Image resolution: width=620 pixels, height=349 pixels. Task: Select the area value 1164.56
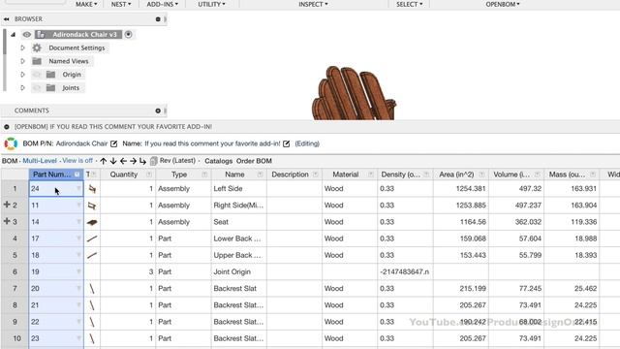click(461, 222)
